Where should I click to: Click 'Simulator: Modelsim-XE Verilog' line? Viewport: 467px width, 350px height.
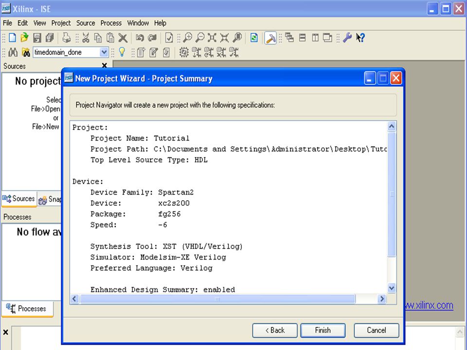pos(158,258)
